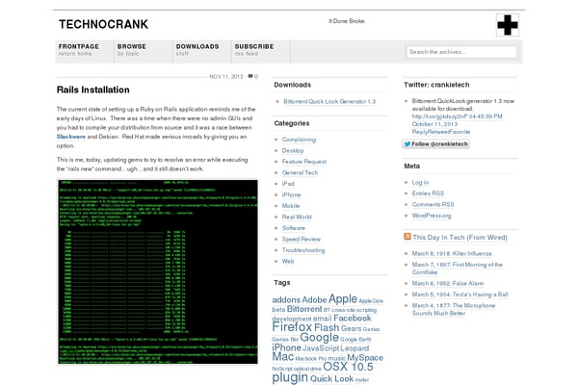Click the black cross logo icon

pyautogui.click(x=508, y=25)
